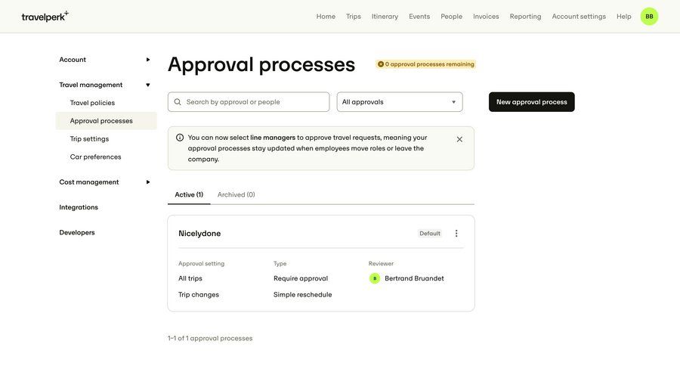Open Itinerary in the top navigation

[x=385, y=17]
